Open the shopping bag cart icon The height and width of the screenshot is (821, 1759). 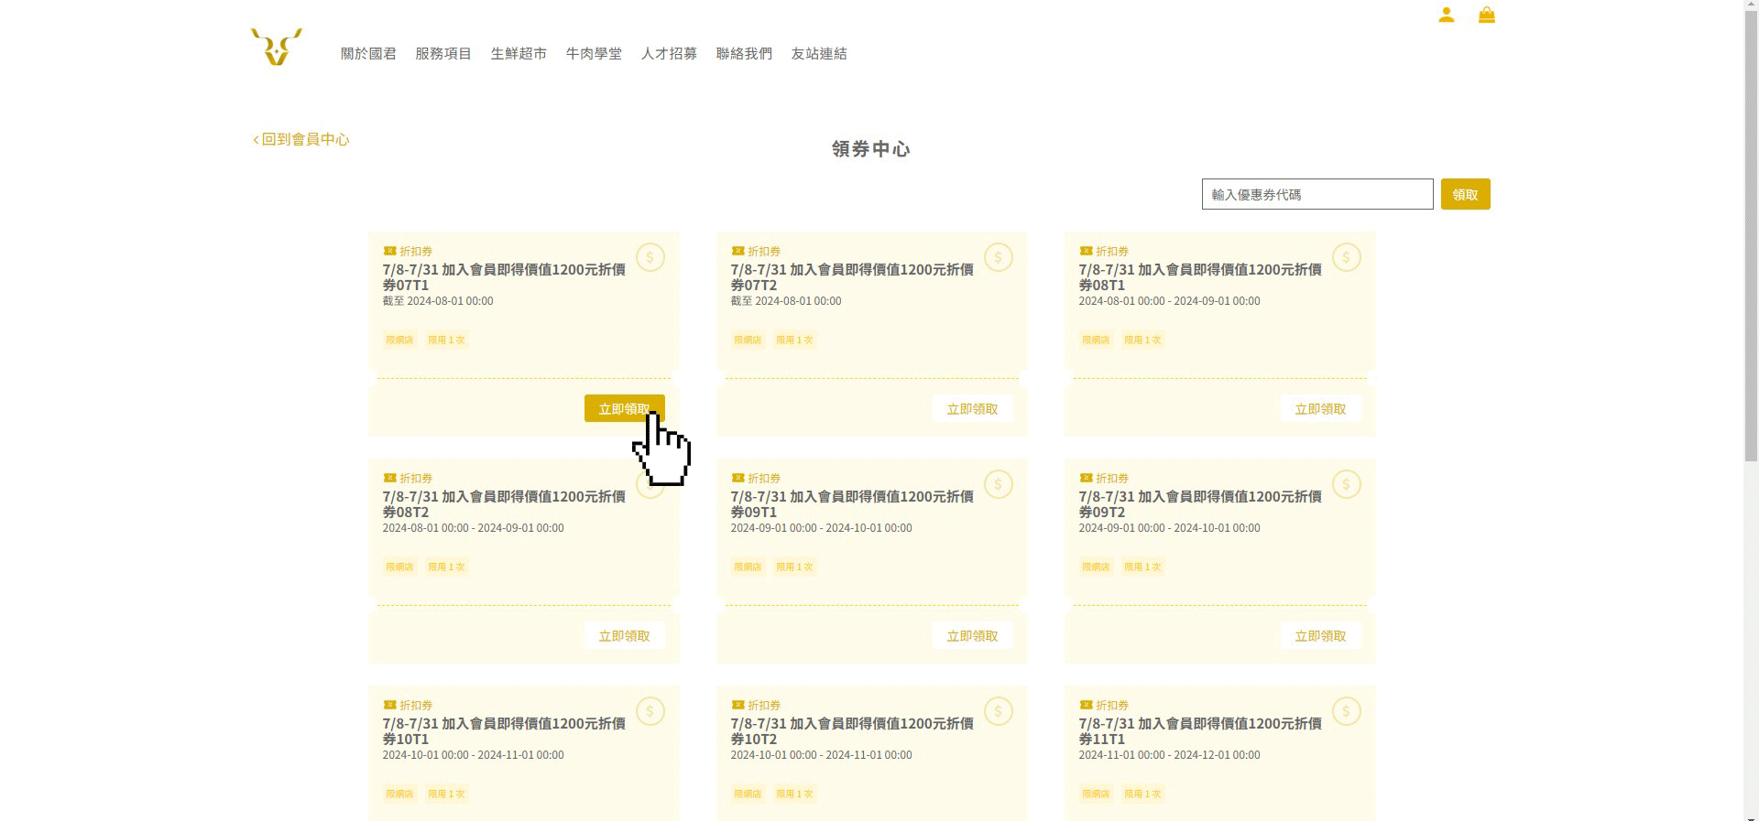point(1487,15)
